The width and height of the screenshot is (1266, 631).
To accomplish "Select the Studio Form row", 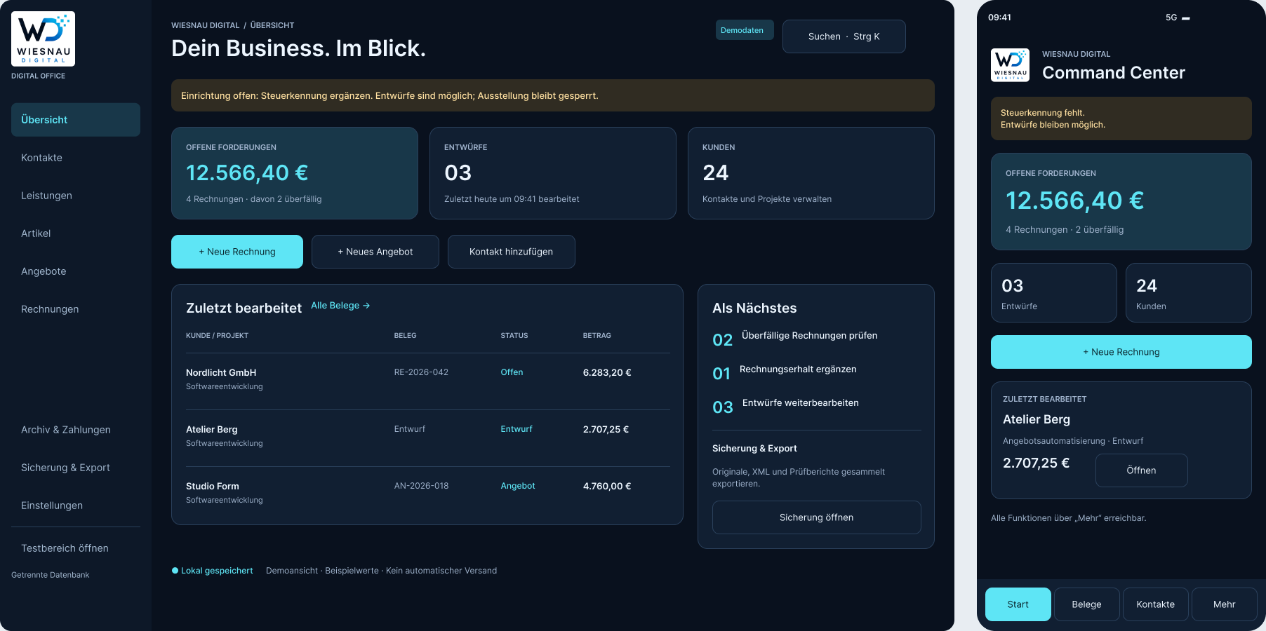I will (427, 493).
